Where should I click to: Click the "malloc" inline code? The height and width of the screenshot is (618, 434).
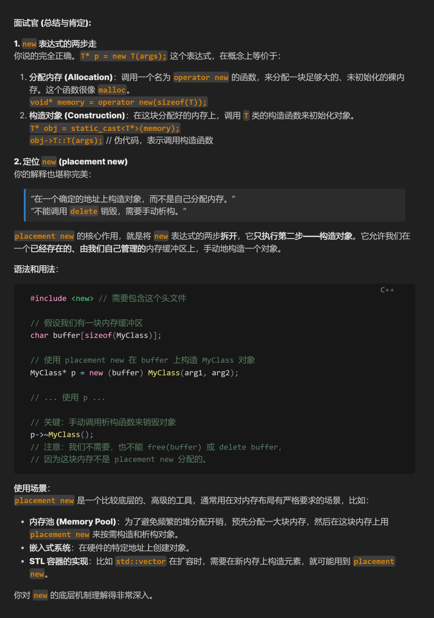coord(112,90)
